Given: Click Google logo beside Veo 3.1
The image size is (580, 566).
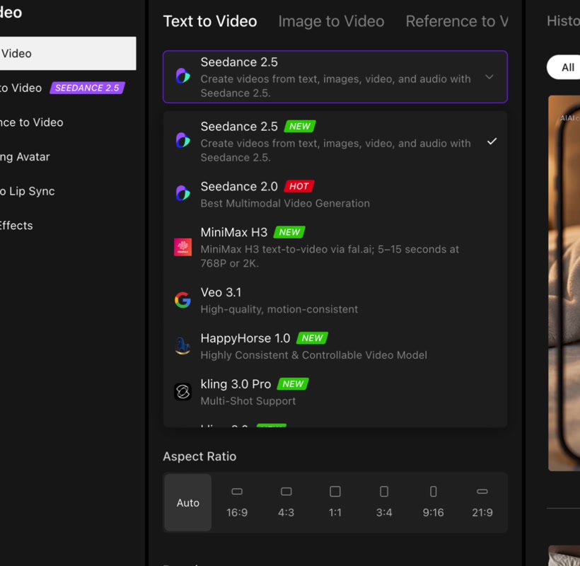Looking at the screenshot, I should coord(182,300).
